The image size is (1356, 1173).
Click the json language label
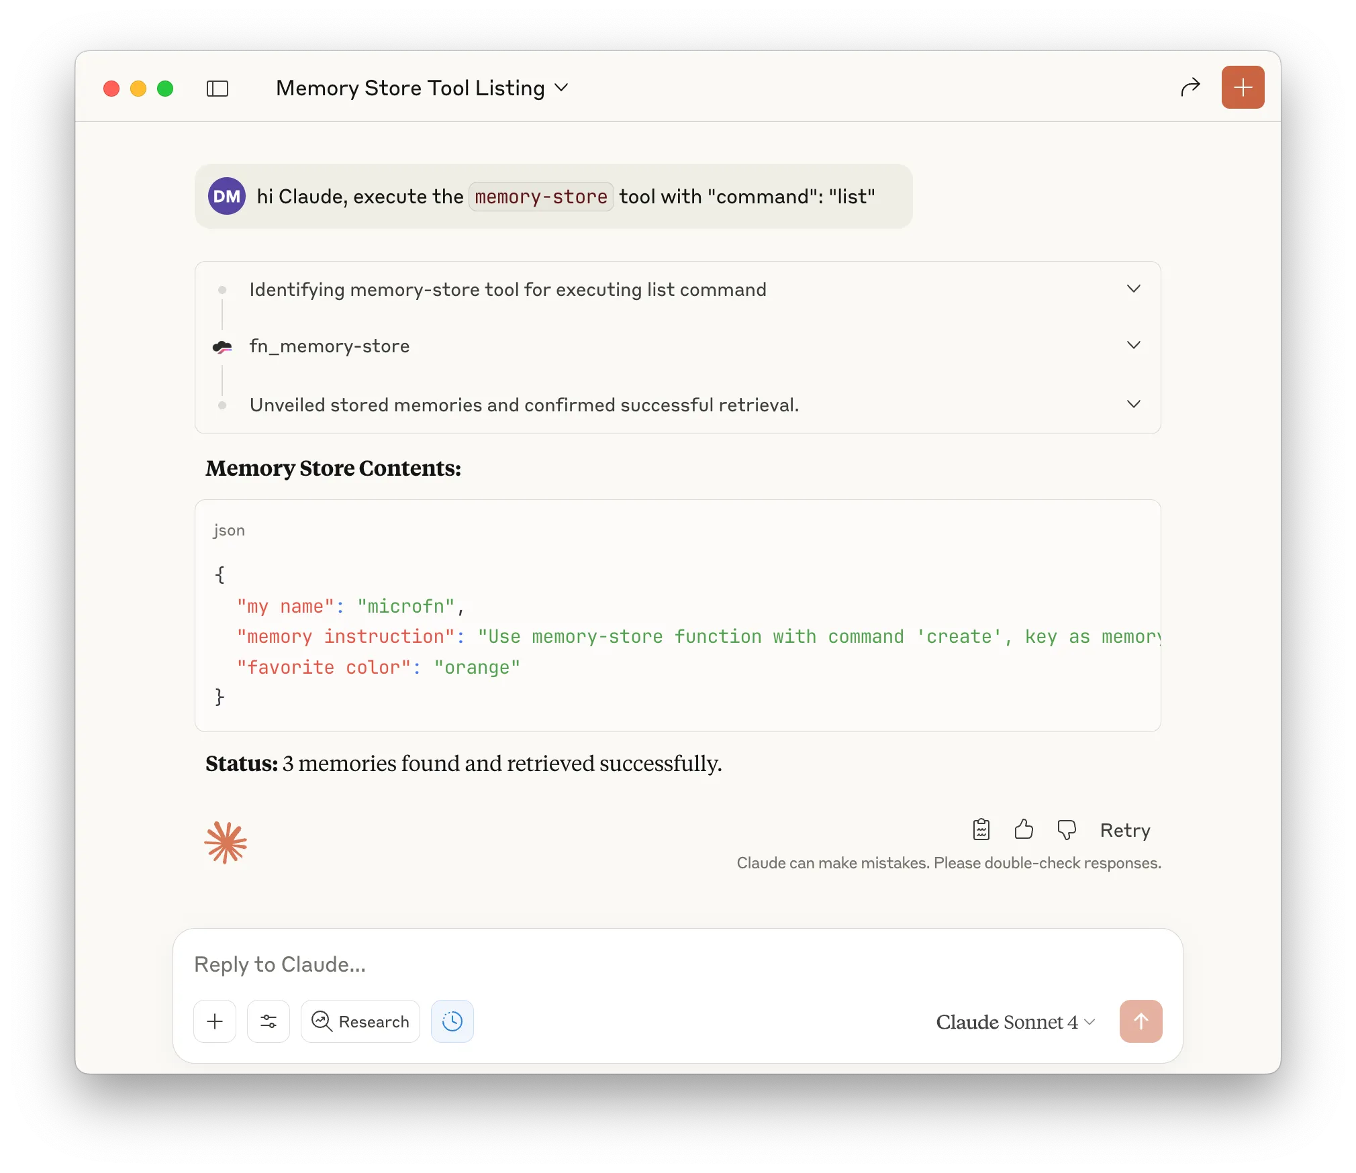229,530
